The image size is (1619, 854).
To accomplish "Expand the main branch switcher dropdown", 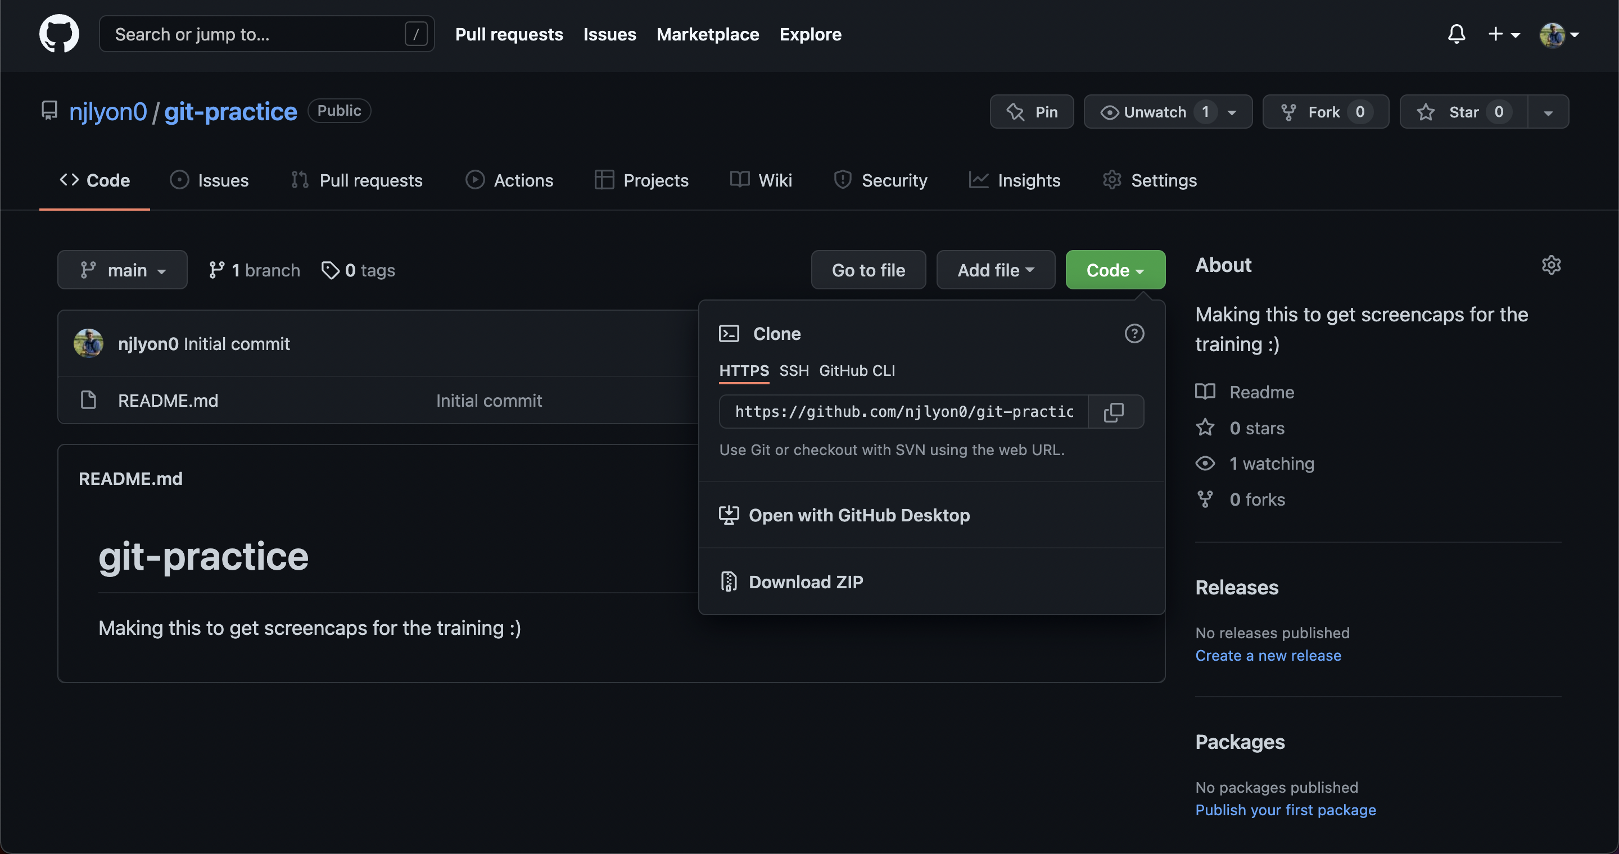I will pos(122,270).
